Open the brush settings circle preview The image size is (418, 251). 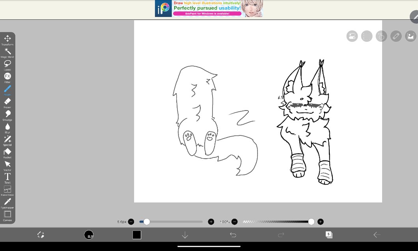click(89, 235)
